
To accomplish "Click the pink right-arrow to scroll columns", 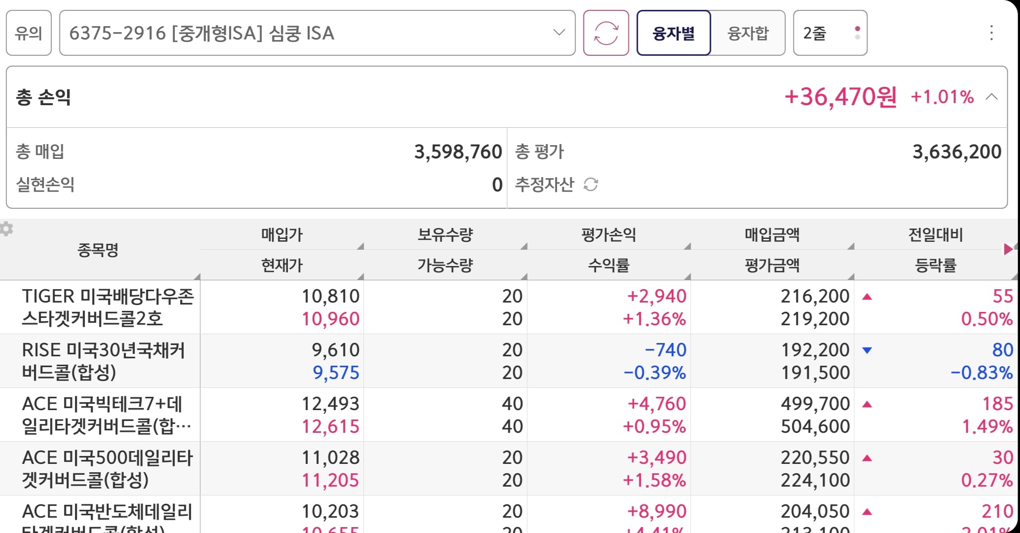I will (x=1008, y=249).
